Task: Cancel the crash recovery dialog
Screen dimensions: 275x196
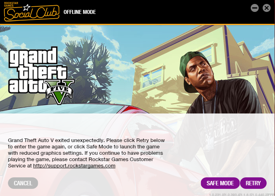Action: coord(23,183)
